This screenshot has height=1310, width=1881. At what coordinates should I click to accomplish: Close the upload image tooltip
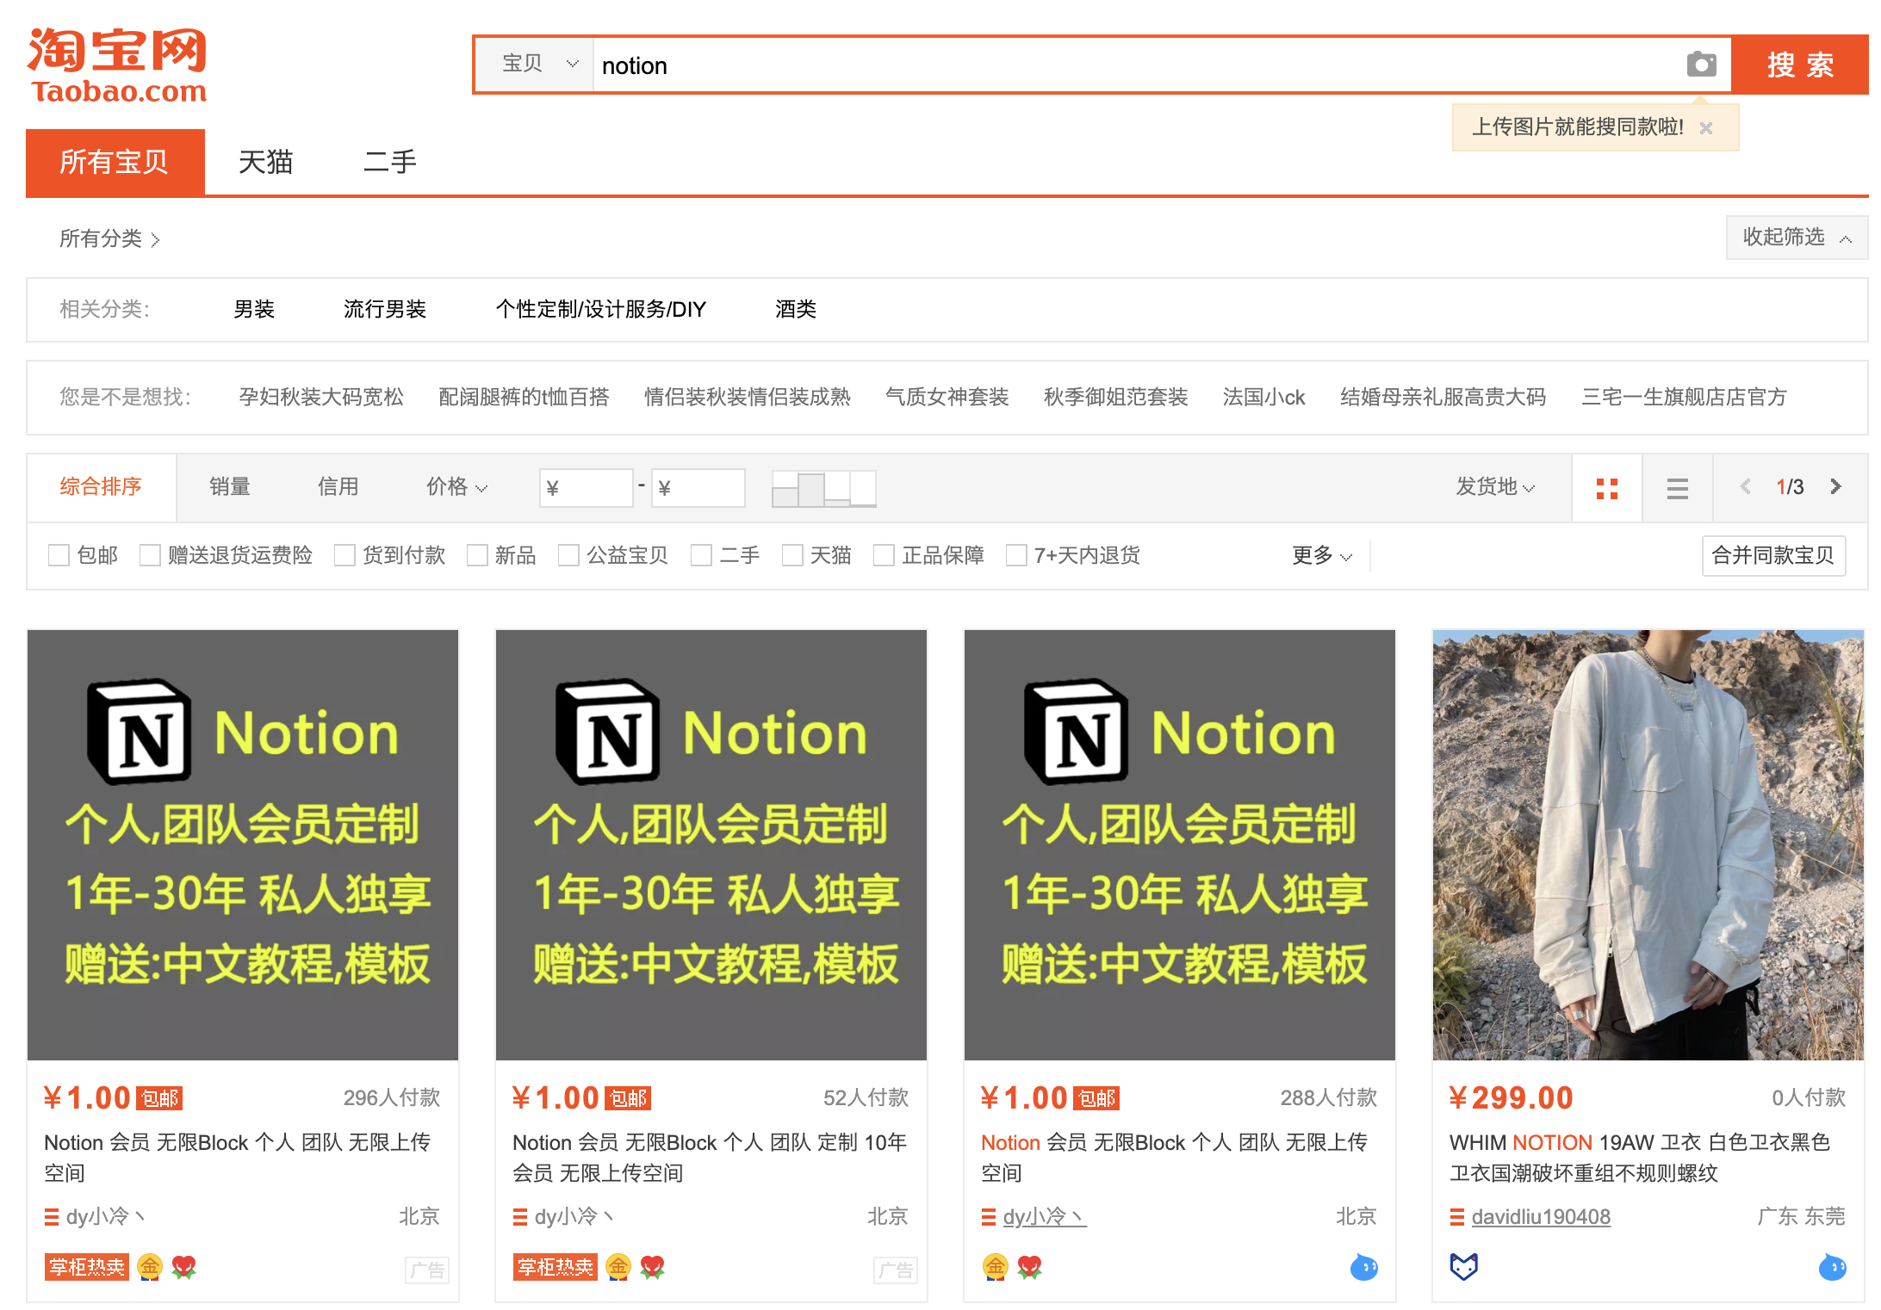[1706, 128]
